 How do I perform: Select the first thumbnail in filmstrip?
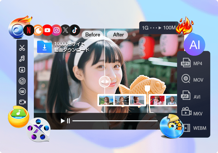click(105, 100)
